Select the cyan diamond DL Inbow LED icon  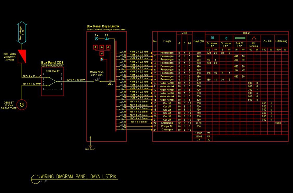coord(226,38)
